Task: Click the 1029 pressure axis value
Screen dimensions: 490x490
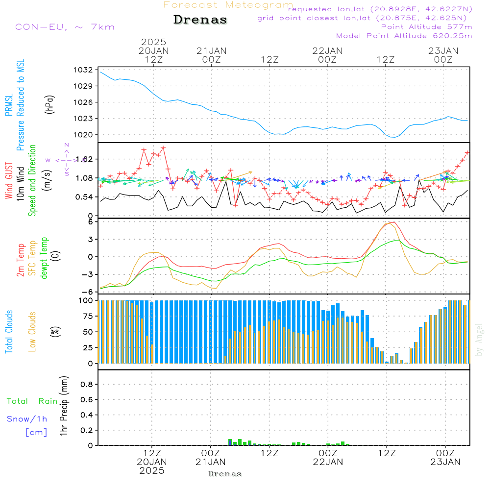Action: (83, 86)
